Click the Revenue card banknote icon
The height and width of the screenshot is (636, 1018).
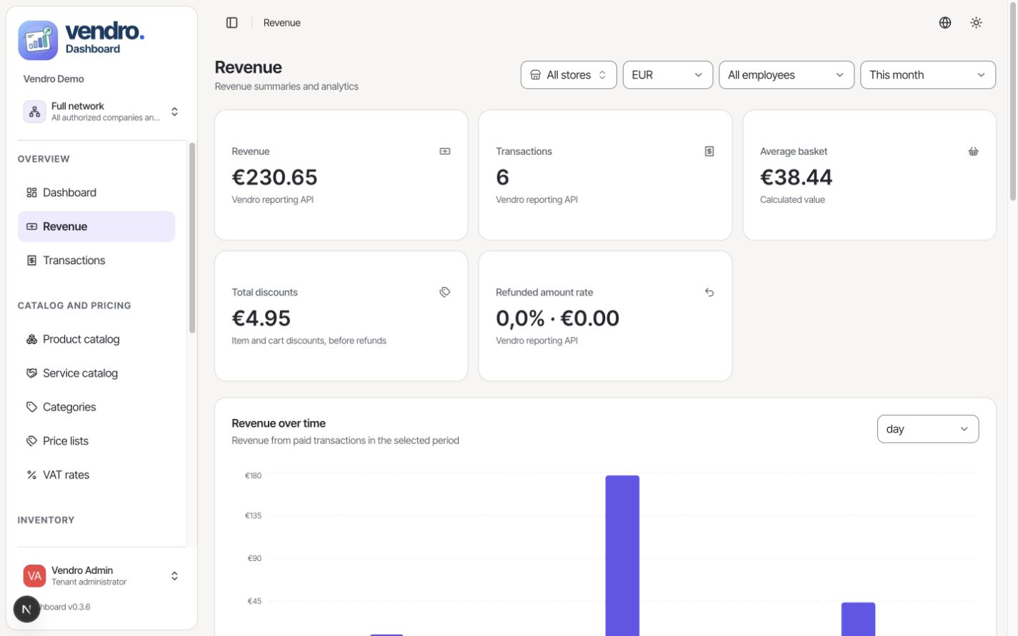(x=445, y=151)
